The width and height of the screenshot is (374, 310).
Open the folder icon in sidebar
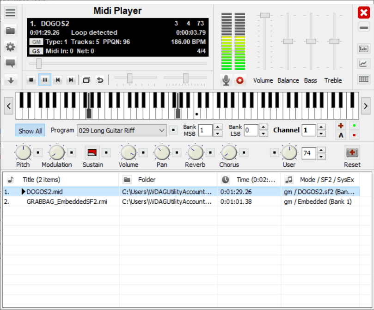tap(10, 30)
